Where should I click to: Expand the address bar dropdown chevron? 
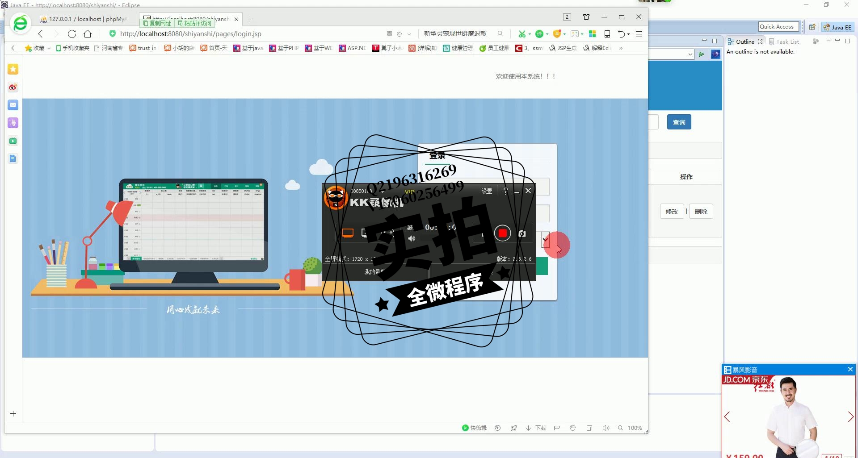coord(409,34)
